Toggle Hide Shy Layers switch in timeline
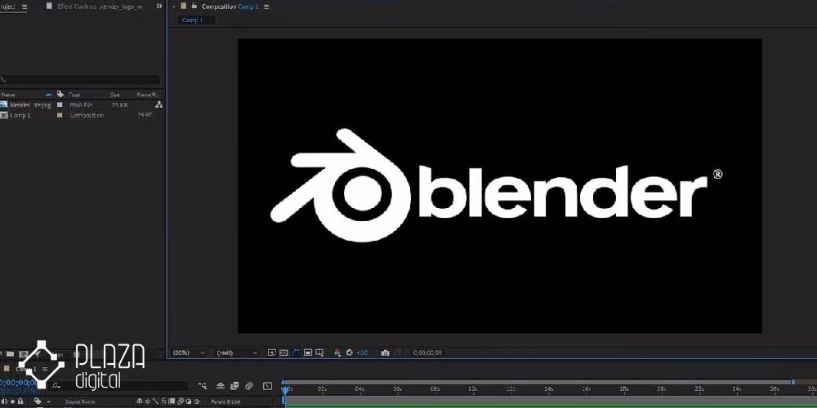This screenshot has width=817, height=408. [x=221, y=386]
